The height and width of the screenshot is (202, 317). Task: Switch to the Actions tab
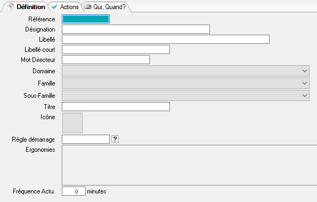[x=65, y=7]
